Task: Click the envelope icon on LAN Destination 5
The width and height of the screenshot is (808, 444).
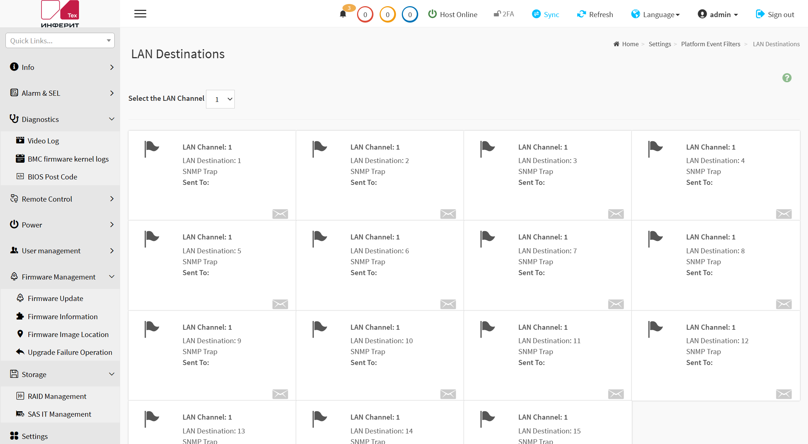Action: 280,304
